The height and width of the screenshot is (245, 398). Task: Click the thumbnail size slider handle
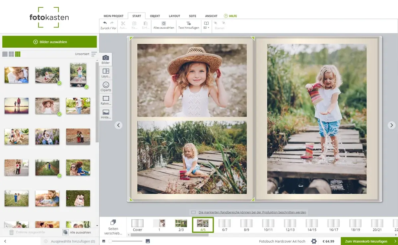(110, 241)
